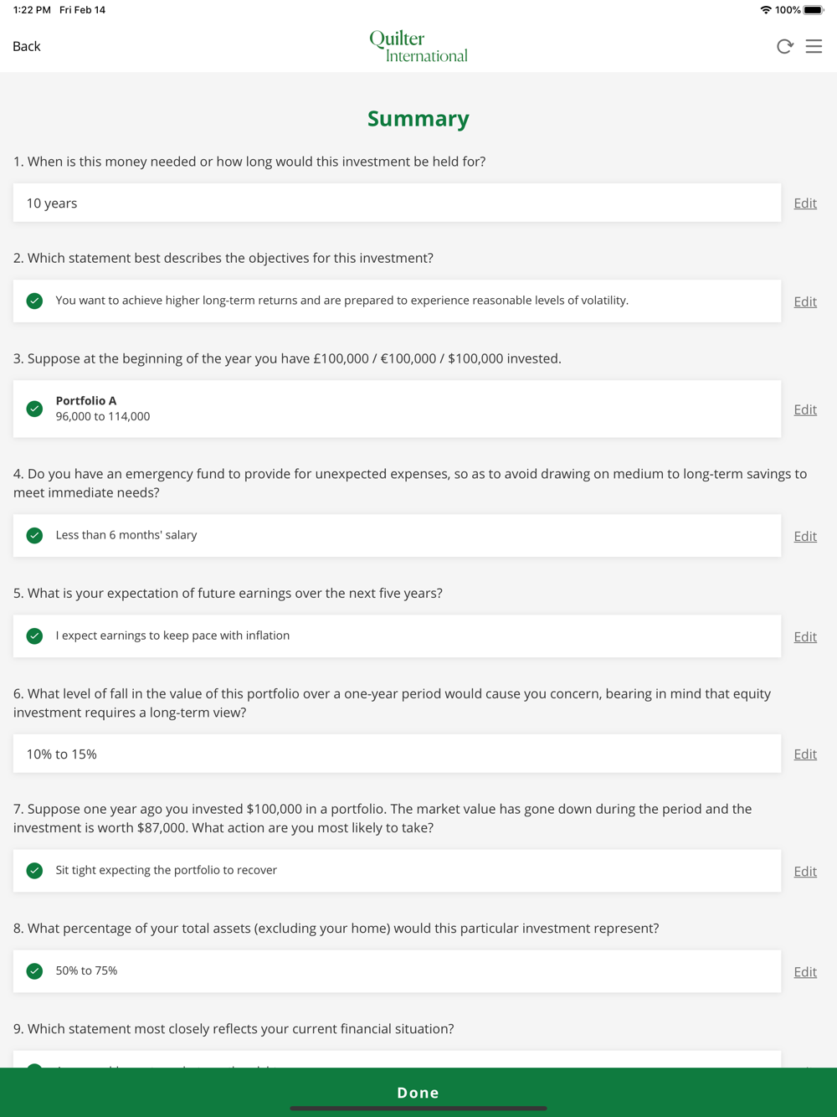Tap checkmark next to '50% to 75%'
Screen dimensions: 837x1117
[34, 971]
